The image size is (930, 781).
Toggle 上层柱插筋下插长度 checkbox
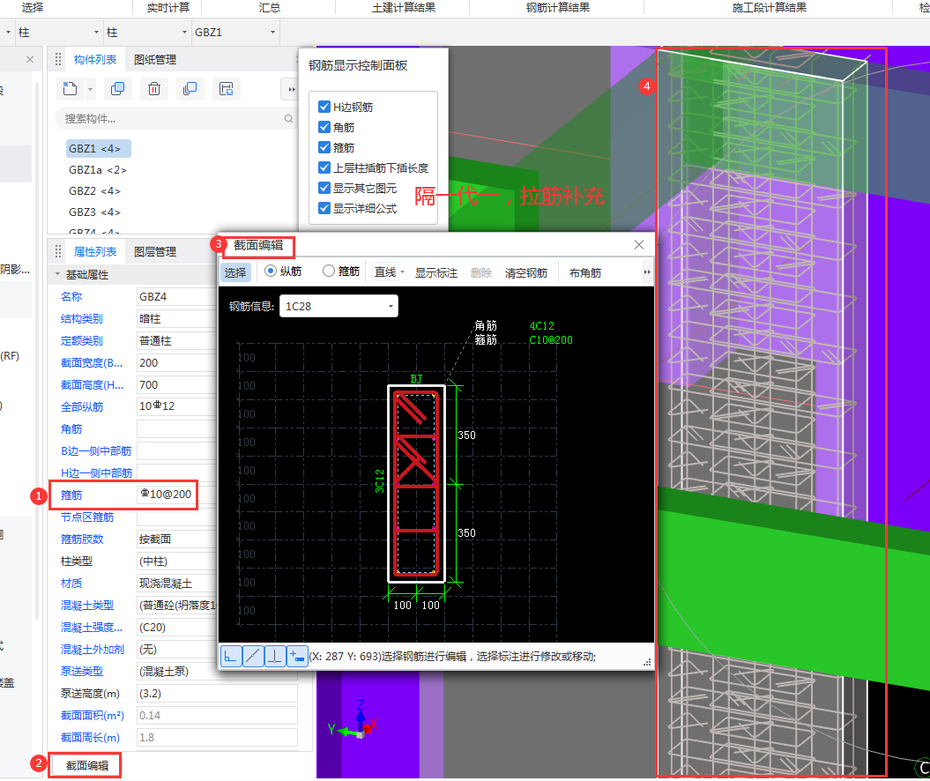click(324, 167)
